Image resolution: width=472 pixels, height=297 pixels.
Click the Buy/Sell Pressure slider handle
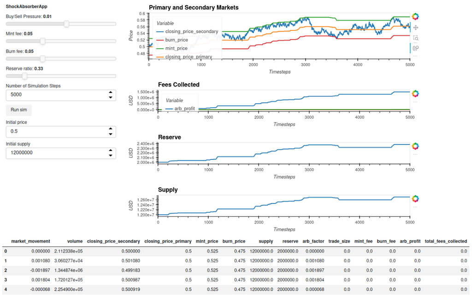(x=66, y=24)
